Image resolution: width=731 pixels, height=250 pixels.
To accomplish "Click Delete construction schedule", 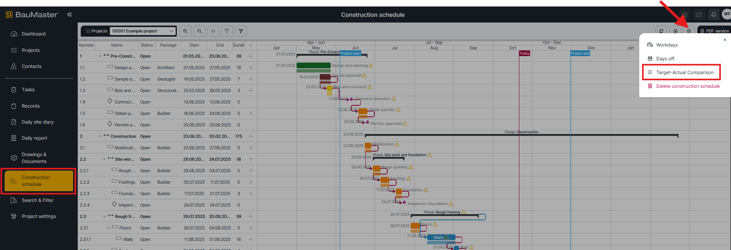I will click(x=687, y=86).
